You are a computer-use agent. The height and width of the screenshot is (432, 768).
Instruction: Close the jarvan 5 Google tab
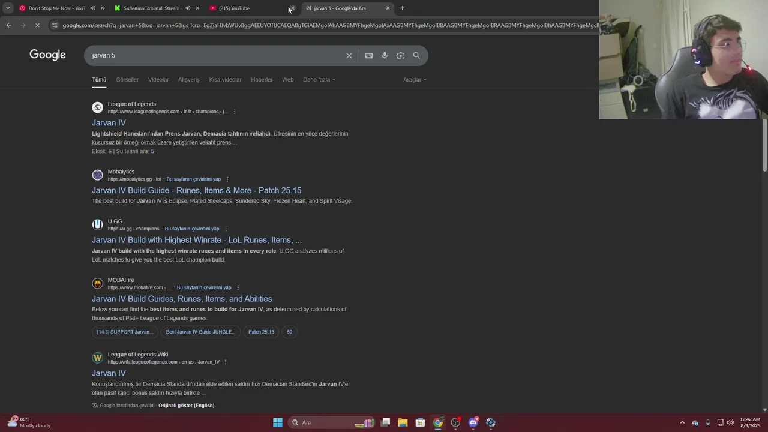[388, 8]
